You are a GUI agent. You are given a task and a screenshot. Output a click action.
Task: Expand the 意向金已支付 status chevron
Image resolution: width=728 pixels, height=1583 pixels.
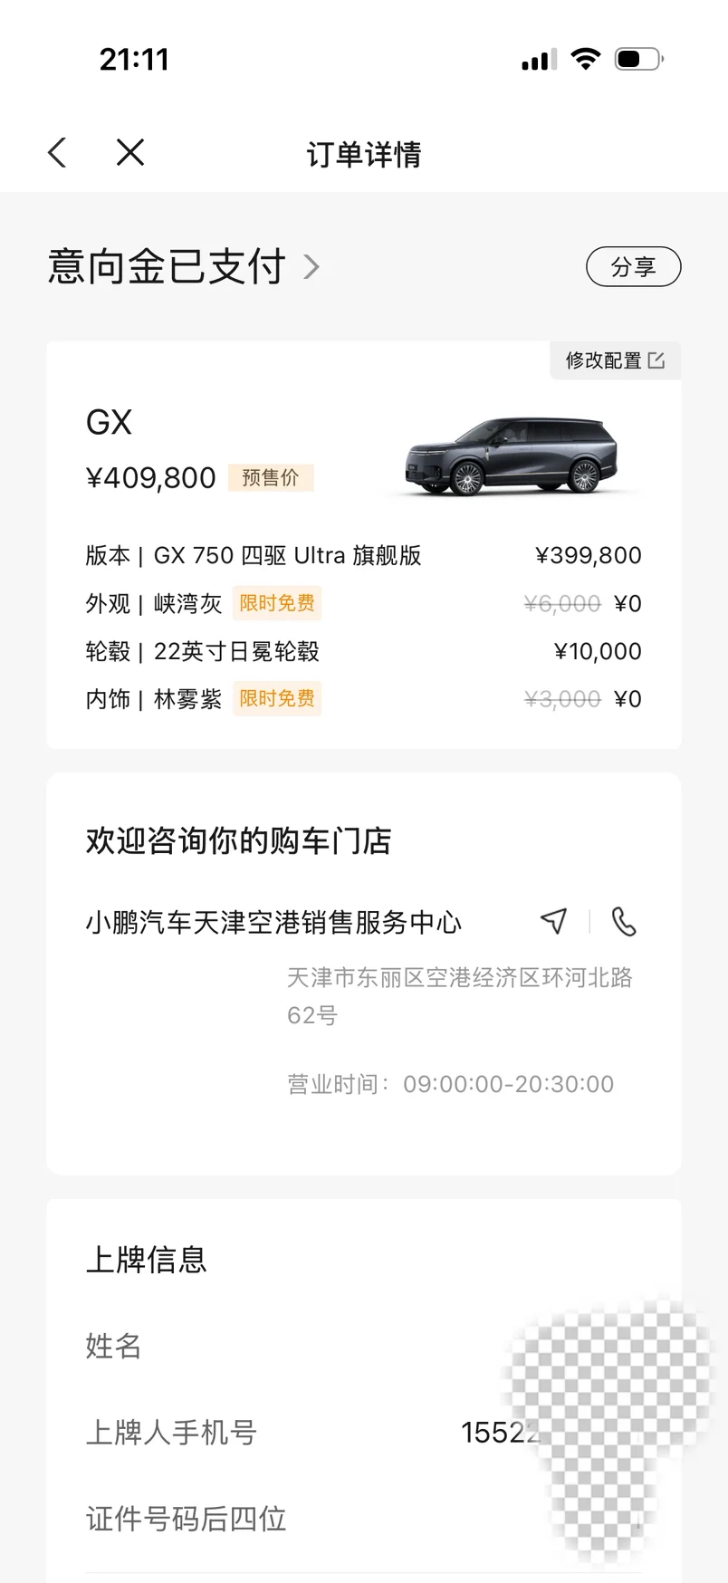(x=311, y=267)
